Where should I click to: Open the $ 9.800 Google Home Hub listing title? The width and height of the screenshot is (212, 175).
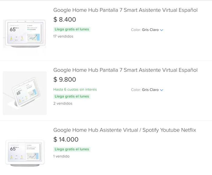(125, 70)
